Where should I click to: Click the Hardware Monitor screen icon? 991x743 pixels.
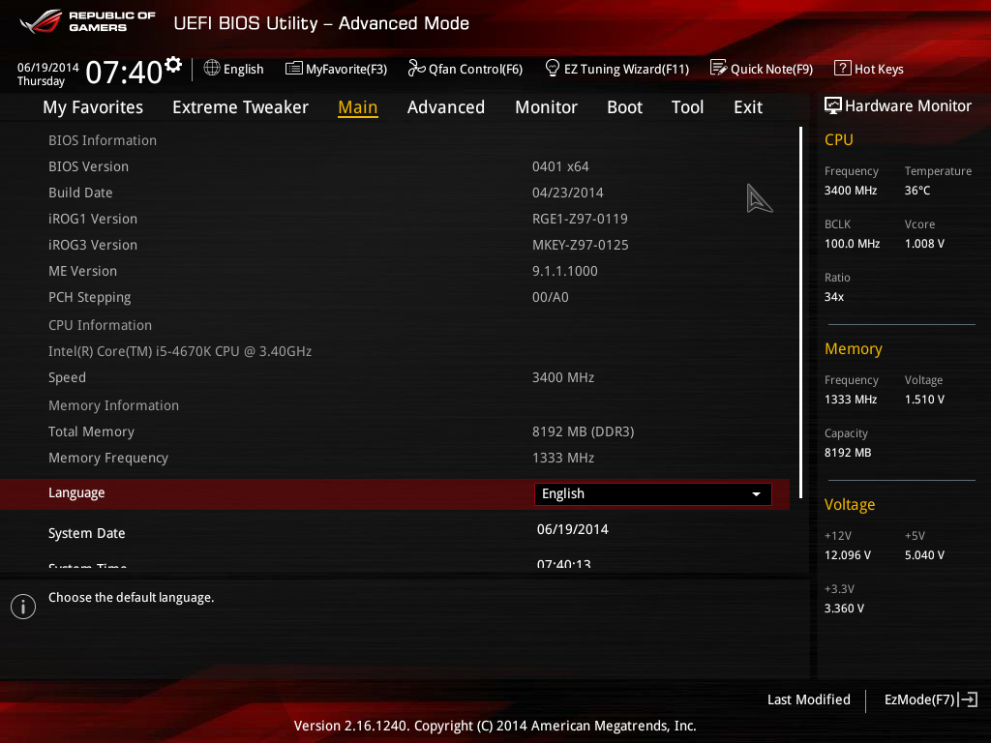(833, 105)
